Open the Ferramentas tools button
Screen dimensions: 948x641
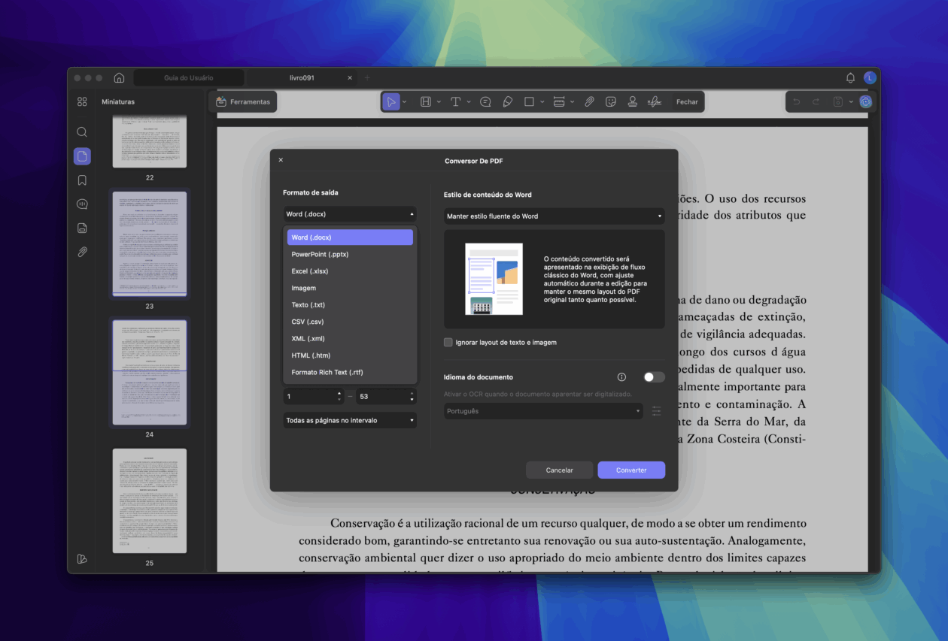(243, 101)
